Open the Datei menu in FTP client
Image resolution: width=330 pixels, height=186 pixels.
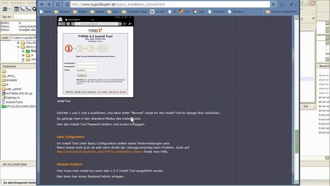pos(5,3)
